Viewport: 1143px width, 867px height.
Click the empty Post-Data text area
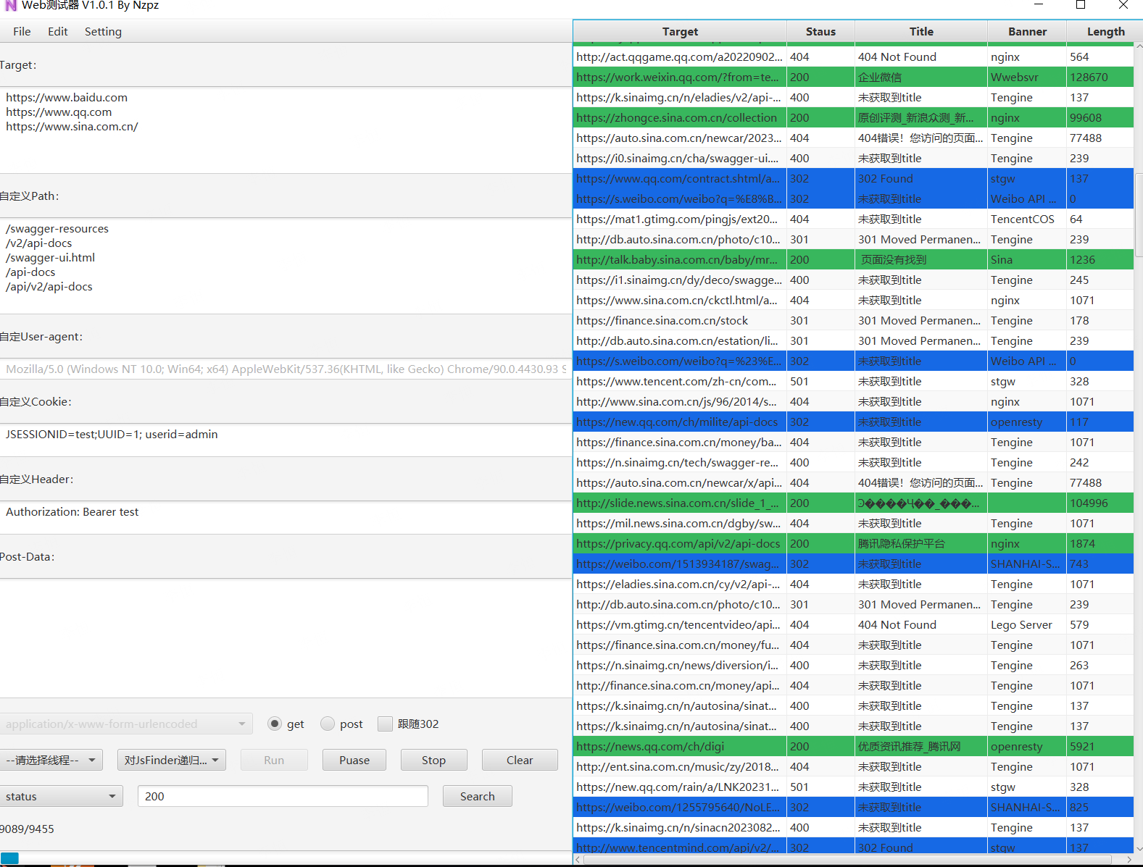coord(286,637)
